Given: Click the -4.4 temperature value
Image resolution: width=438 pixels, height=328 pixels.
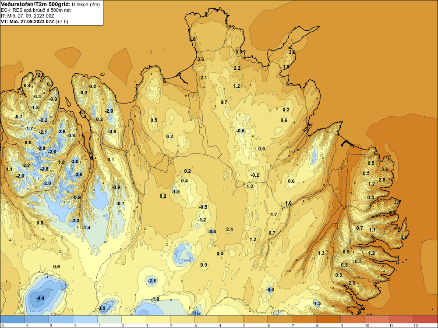Looking at the screenshot, I should (40, 298).
